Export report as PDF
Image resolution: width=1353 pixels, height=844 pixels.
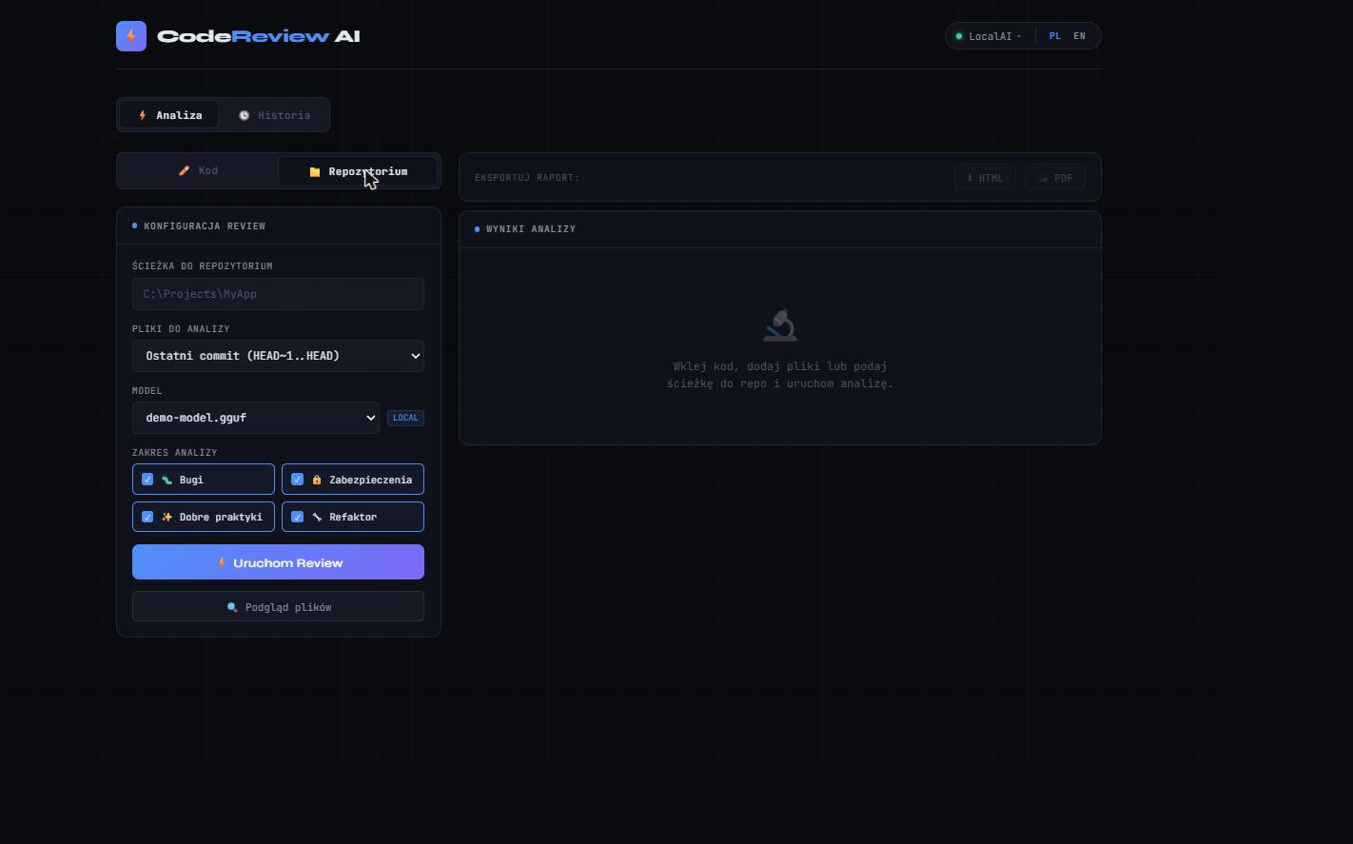[x=1055, y=178]
